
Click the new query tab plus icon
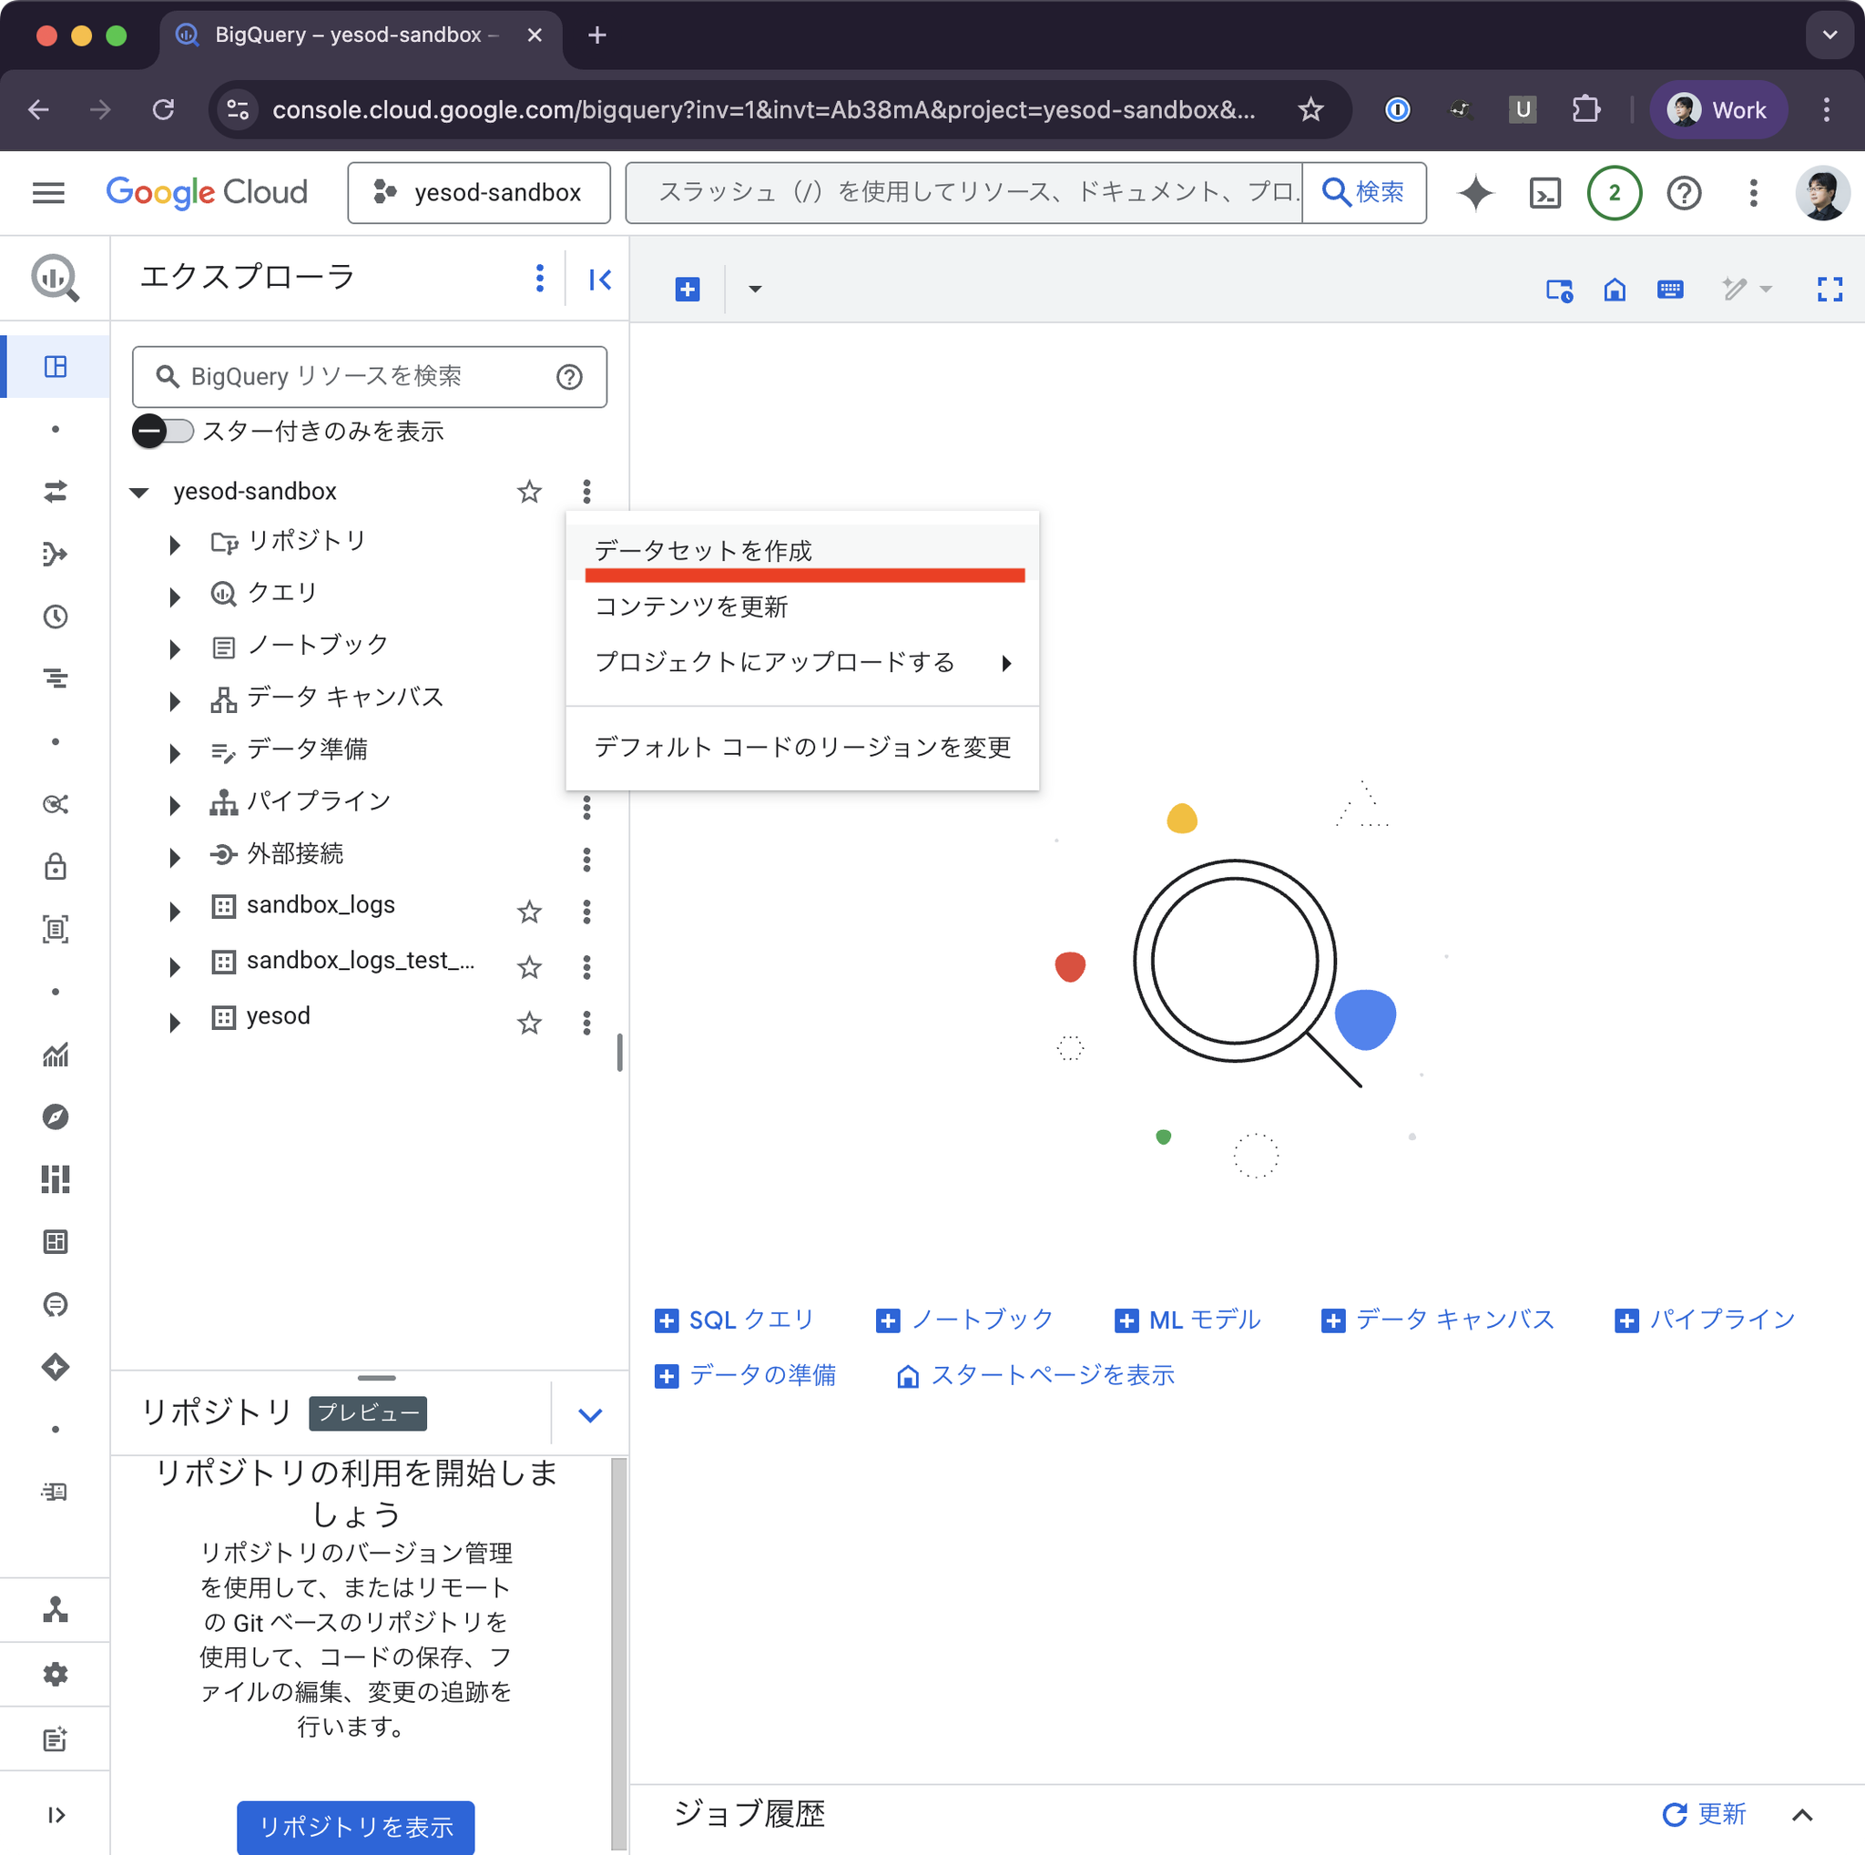click(x=688, y=289)
